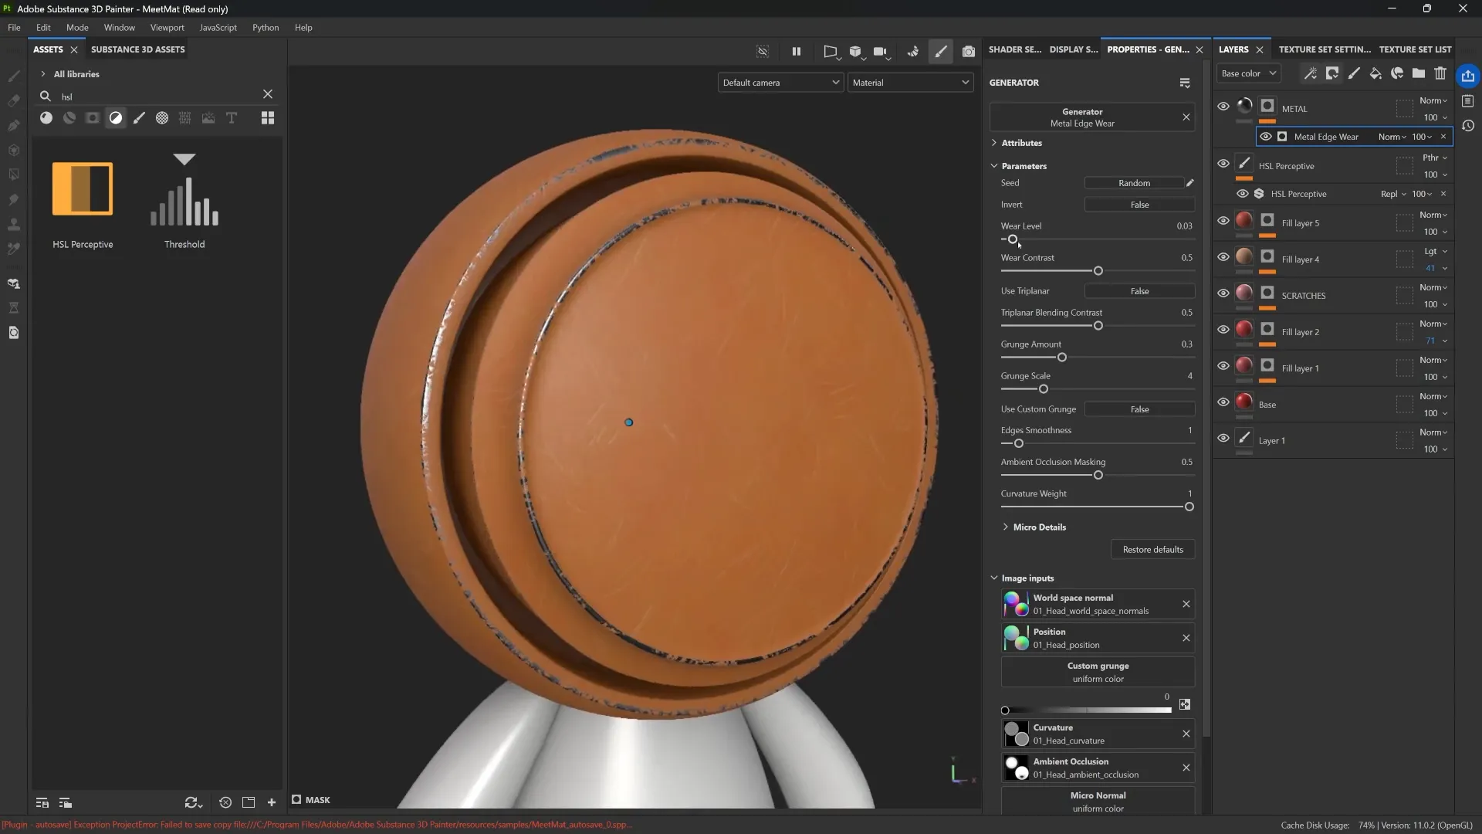
Task: Activate the painting mode brush icon in viewport toolbar
Action: pyautogui.click(x=941, y=52)
